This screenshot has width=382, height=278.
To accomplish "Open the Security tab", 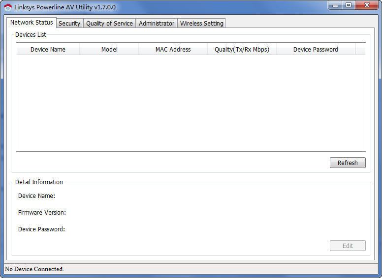I will pyautogui.click(x=69, y=23).
